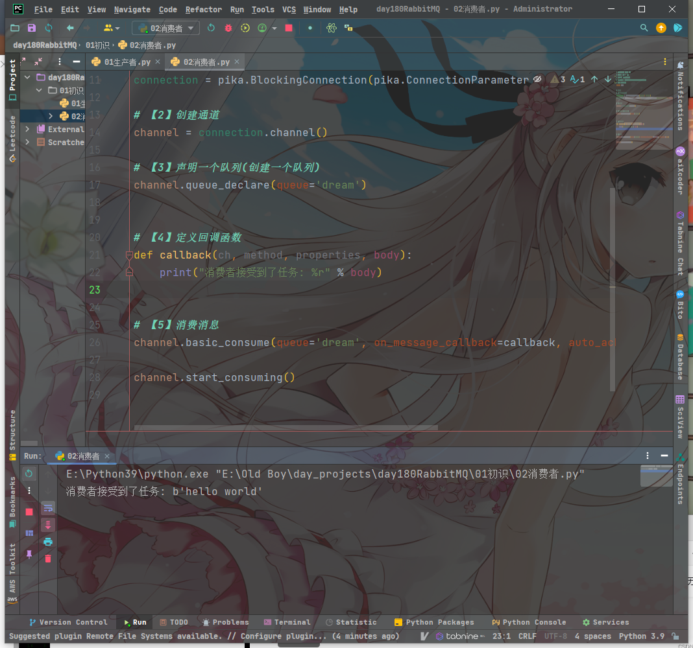This screenshot has width=693, height=648.
Task: Toggle scroll to end in Run console
Action: point(48,525)
